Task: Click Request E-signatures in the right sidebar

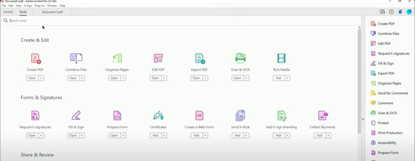Action: coord(390,54)
